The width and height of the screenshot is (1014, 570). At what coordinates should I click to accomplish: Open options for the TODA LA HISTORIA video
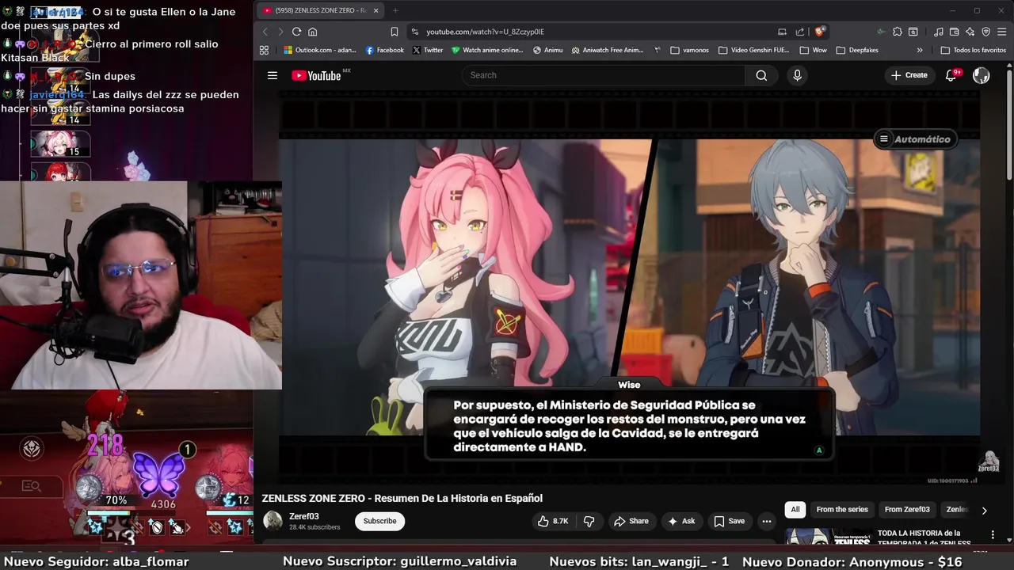993,535
